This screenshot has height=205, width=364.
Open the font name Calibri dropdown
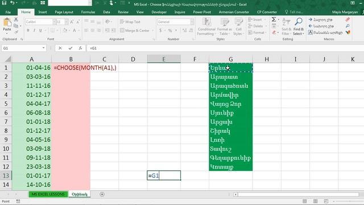click(54, 22)
